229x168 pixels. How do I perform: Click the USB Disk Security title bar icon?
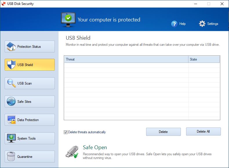[x=3, y=4]
